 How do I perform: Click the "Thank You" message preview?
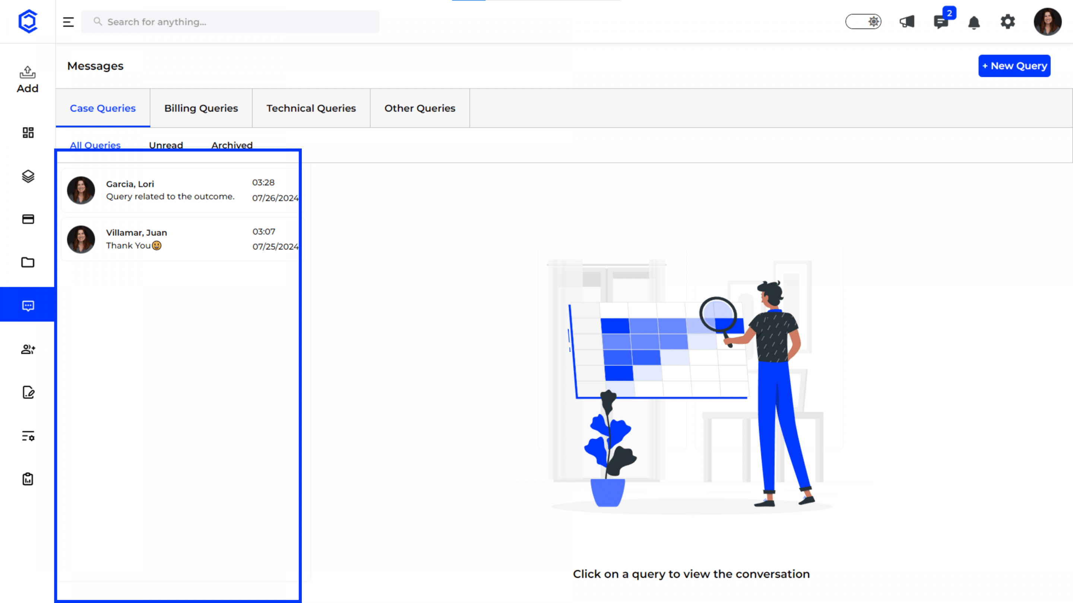tap(133, 246)
